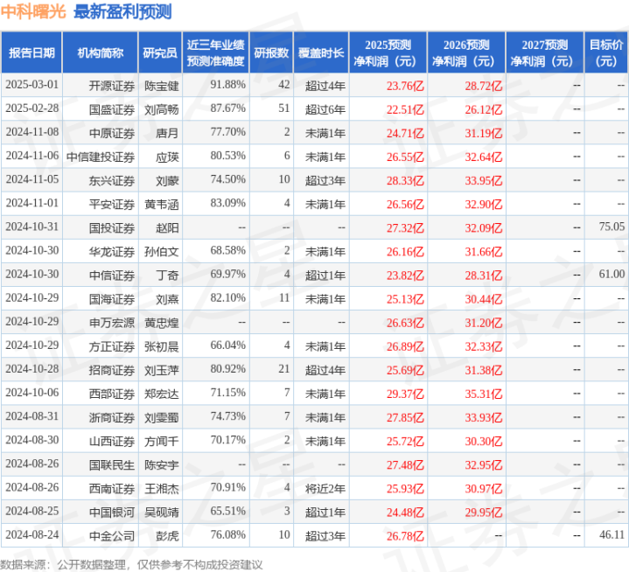
Task: Click the 最新盈利预测 title text
Action: tap(122, 11)
